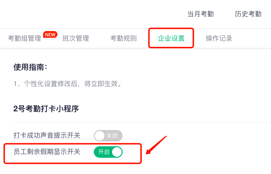Open the 当月考勤 menu item
This screenshot has height=174, width=271.
[x=201, y=14]
